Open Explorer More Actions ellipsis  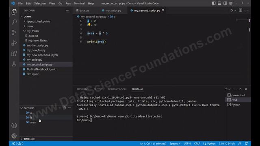coord(67,10)
